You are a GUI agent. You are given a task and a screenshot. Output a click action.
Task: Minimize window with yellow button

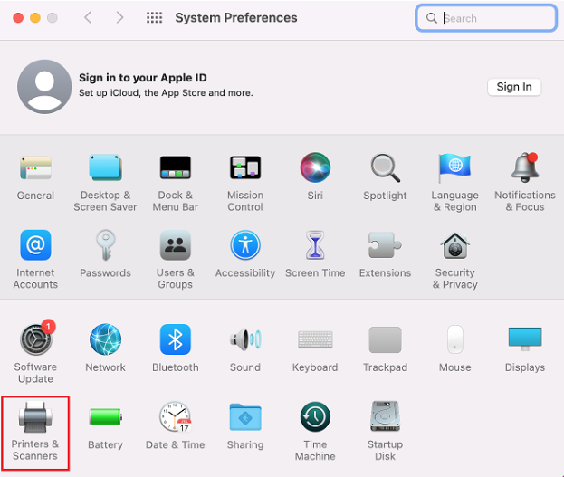tap(35, 17)
